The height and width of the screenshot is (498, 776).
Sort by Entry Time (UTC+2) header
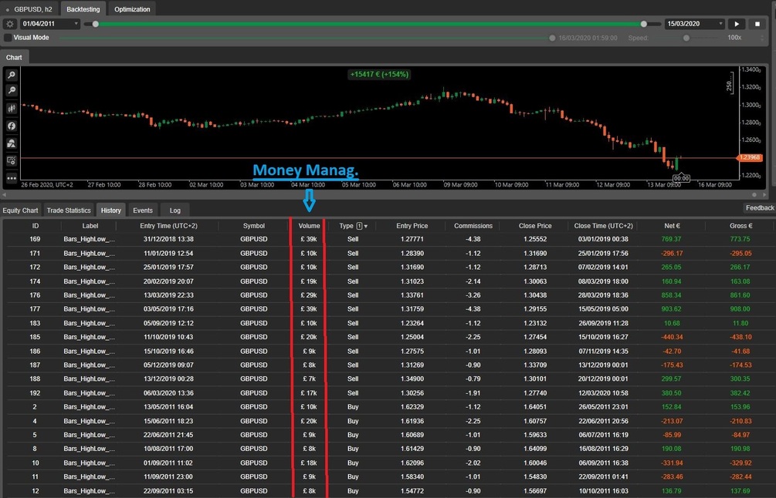pyautogui.click(x=169, y=226)
